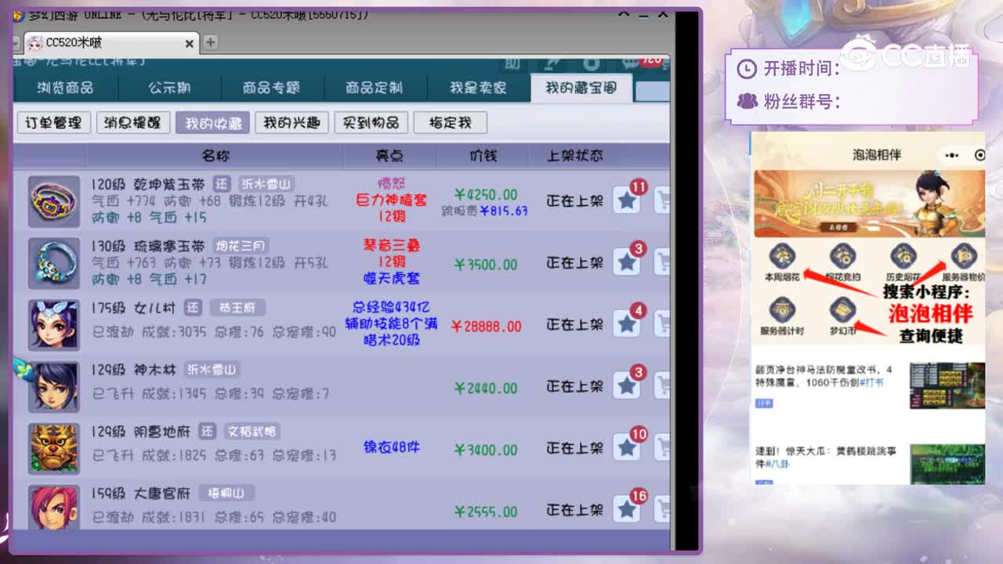The width and height of the screenshot is (1003, 564).
Task: Click price ¥3500.00
Action: 486,265
